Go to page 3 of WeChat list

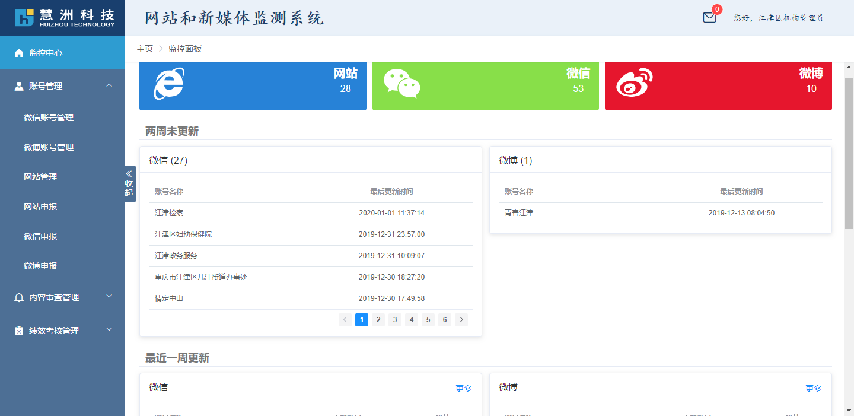point(395,320)
